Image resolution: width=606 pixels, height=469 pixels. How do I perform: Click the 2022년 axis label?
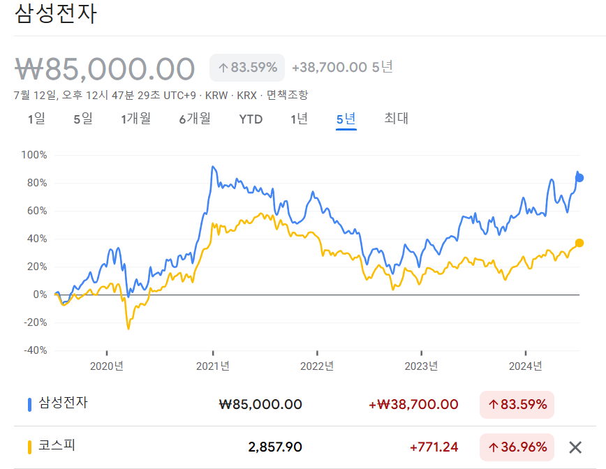coord(317,366)
